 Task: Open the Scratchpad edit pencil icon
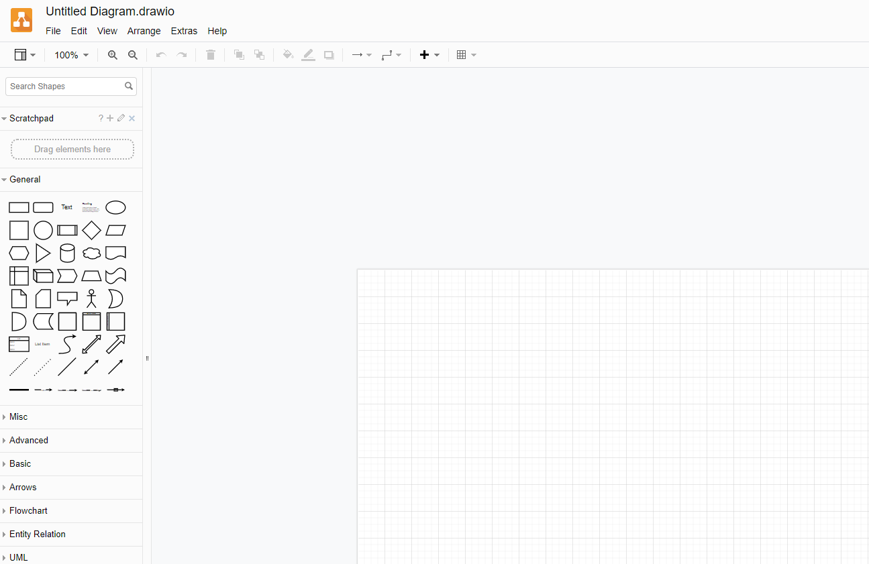[121, 118]
